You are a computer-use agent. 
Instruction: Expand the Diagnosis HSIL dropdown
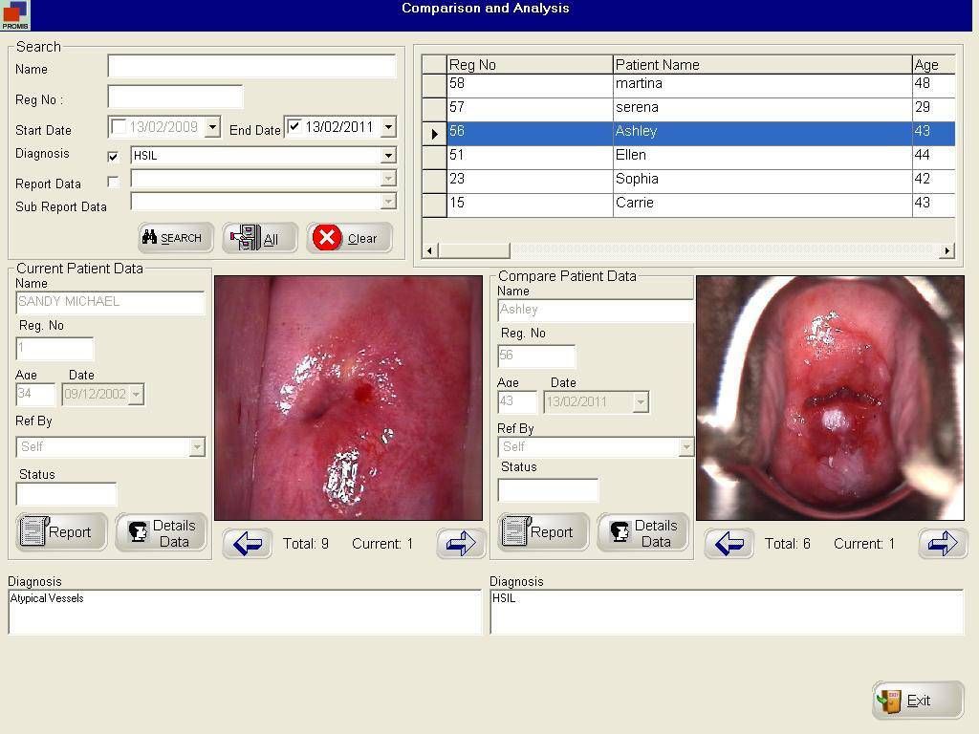click(x=388, y=156)
